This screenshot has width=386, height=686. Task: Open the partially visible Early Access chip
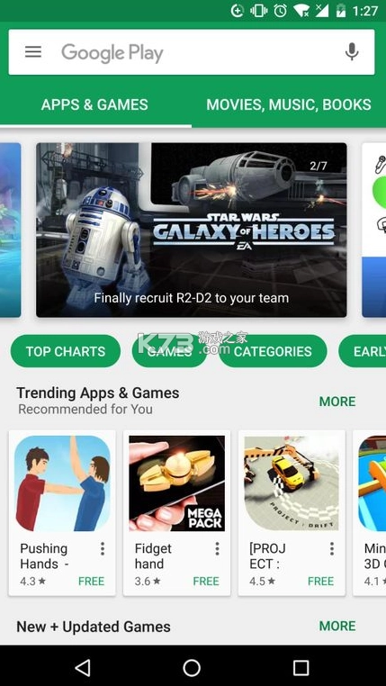[363, 351]
